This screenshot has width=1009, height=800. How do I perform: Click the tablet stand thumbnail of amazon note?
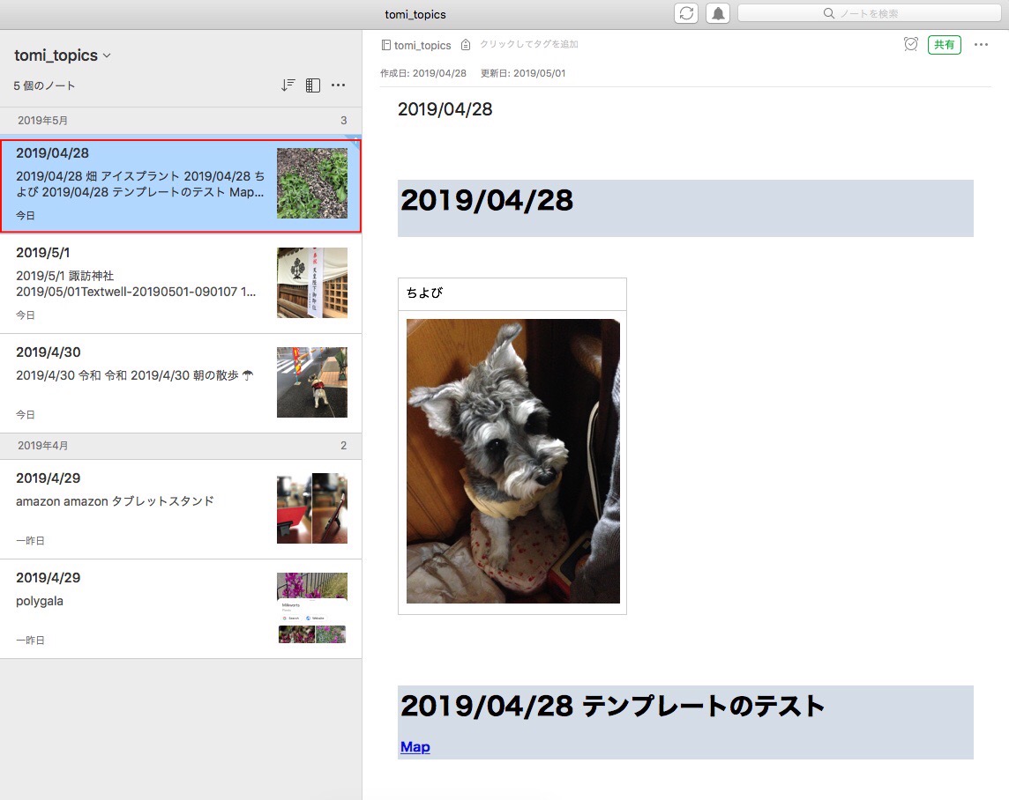(312, 508)
